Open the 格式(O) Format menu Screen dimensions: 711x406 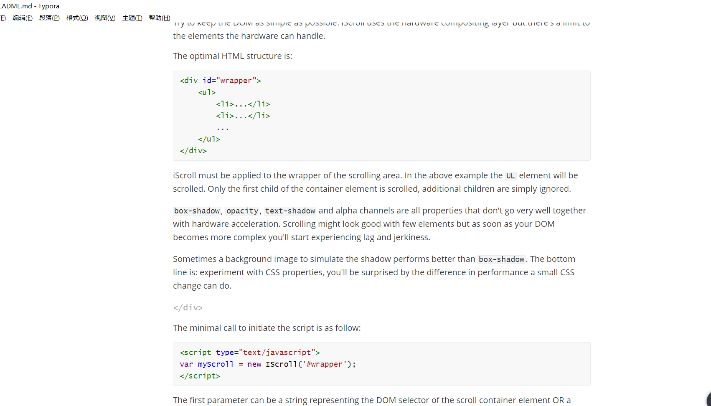[x=77, y=18]
